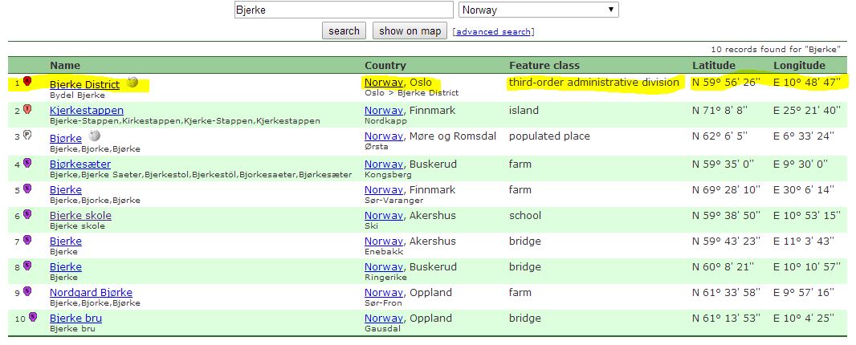The image size is (856, 345).
Task: Click the red marker icon for Kjerkestappen
Action: (27, 109)
